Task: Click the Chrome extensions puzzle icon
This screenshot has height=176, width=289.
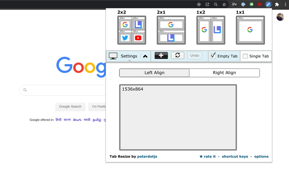Action: click(277, 4)
